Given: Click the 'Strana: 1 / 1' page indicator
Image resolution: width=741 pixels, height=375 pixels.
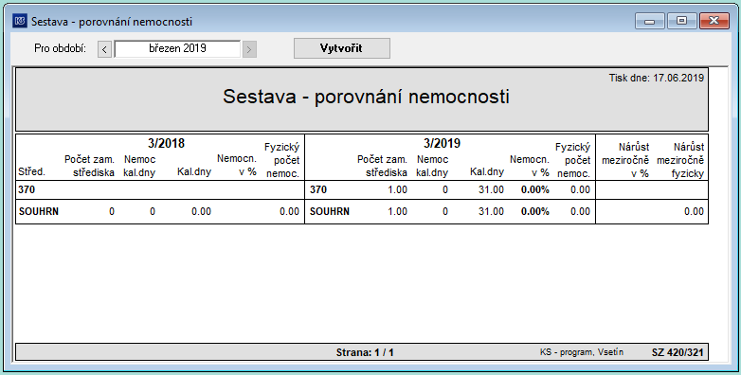Looking at the screenshot, I should [x=365, y=352].
